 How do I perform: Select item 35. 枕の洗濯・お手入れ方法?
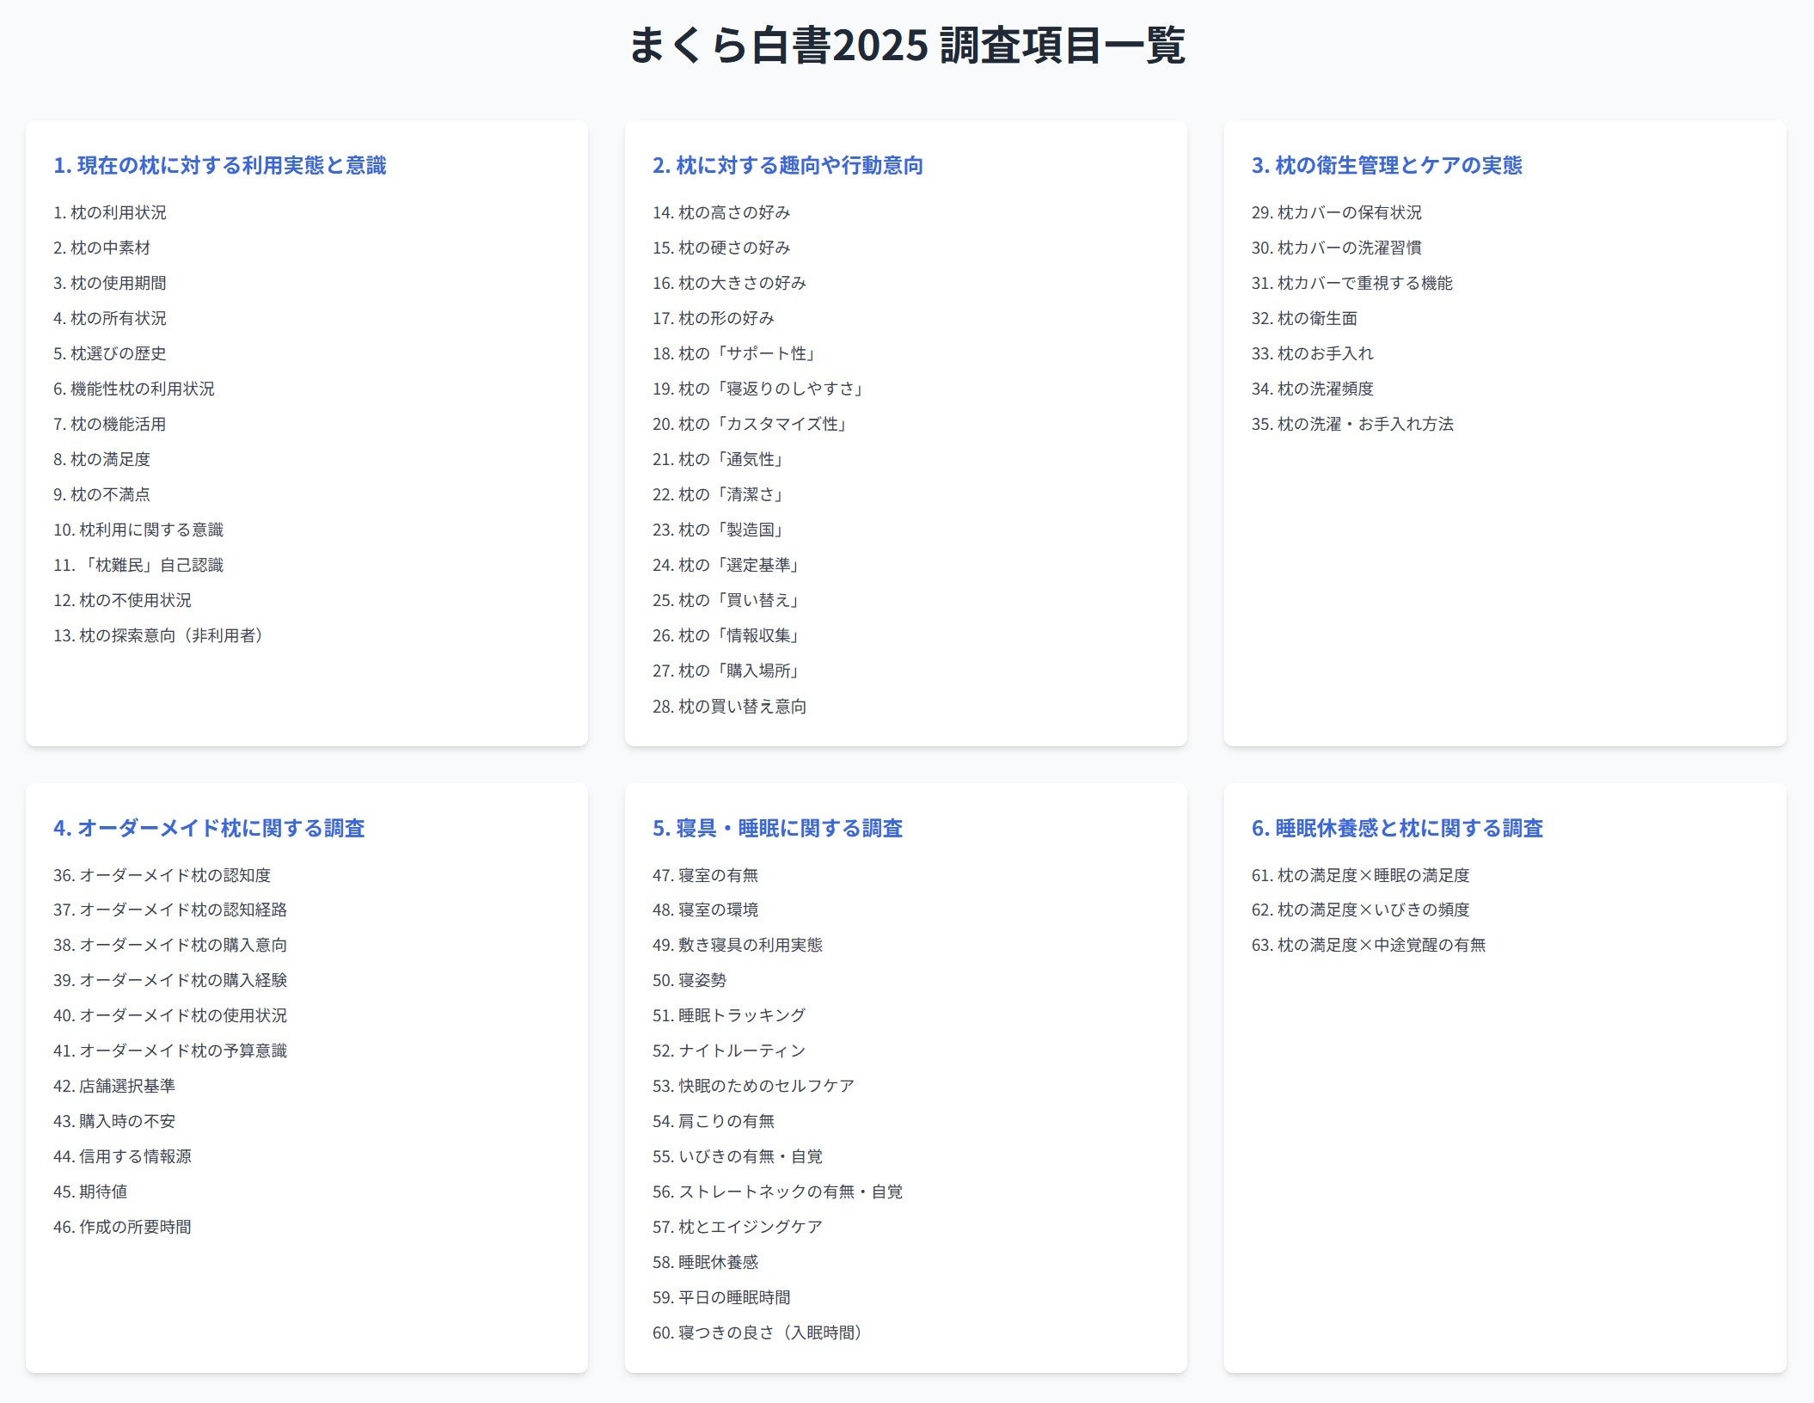click(x=1351, y=424)
